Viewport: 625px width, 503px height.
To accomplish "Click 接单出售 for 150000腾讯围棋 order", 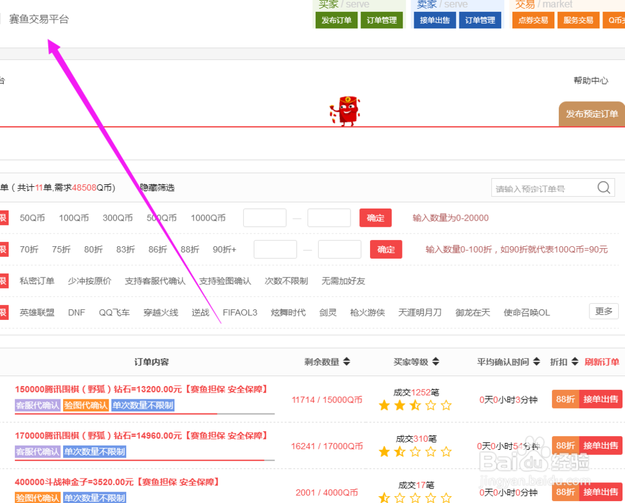I will [601, 399].
